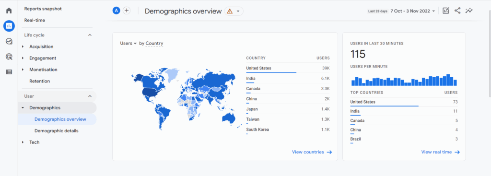The width and height of the screenshot is (491, 176).
Task: Click the Canada row with 3.3K users
Action: click(x=288, y=89)
